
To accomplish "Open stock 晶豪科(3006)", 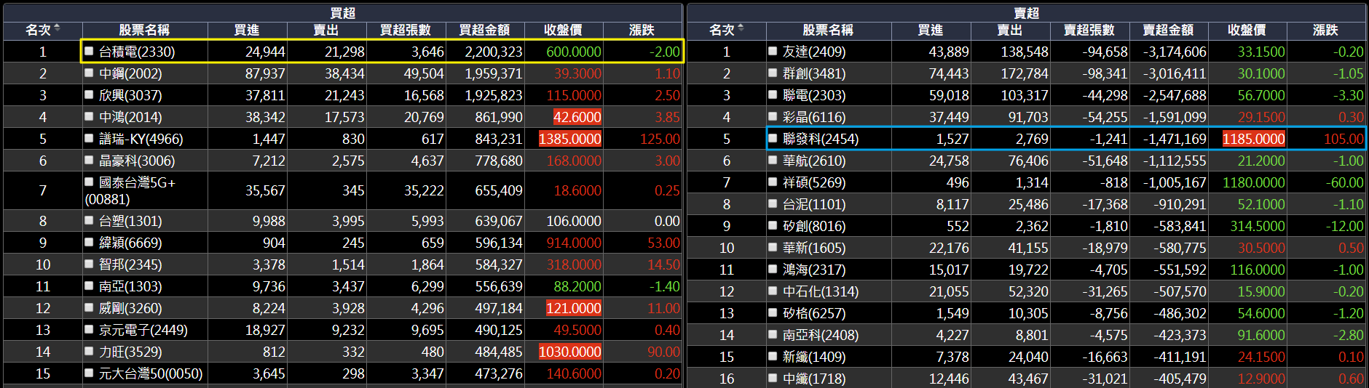I will 137,161.
